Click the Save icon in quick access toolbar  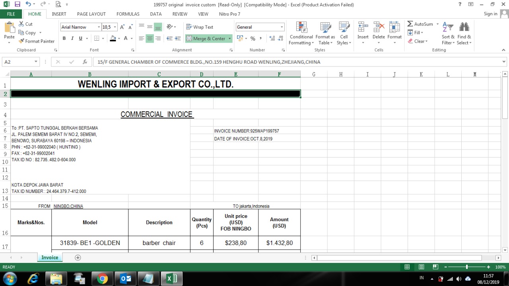(x=17, y=4)
